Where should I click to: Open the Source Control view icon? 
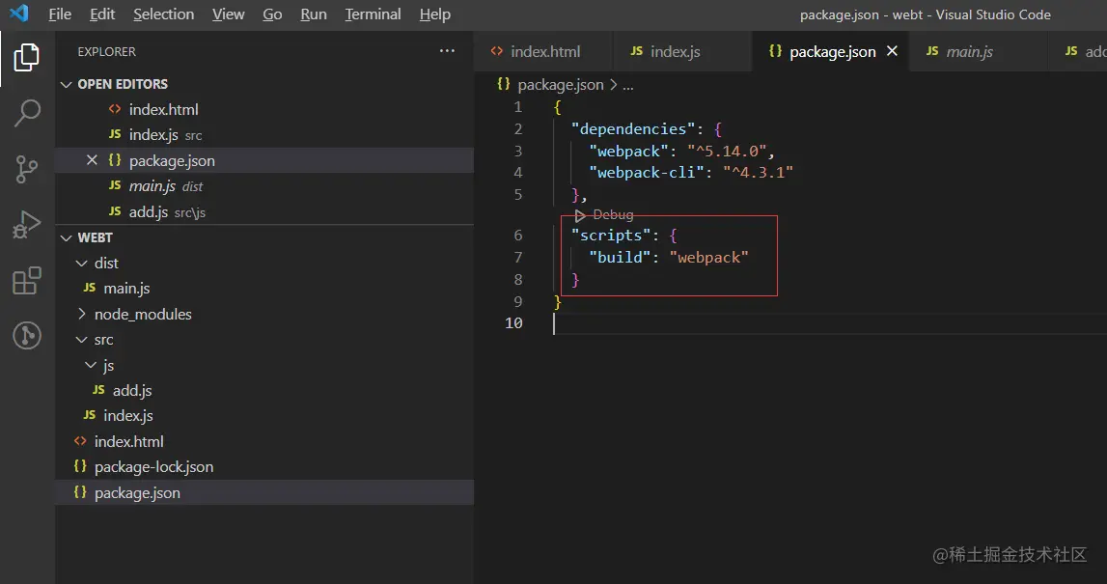[26, 169]
